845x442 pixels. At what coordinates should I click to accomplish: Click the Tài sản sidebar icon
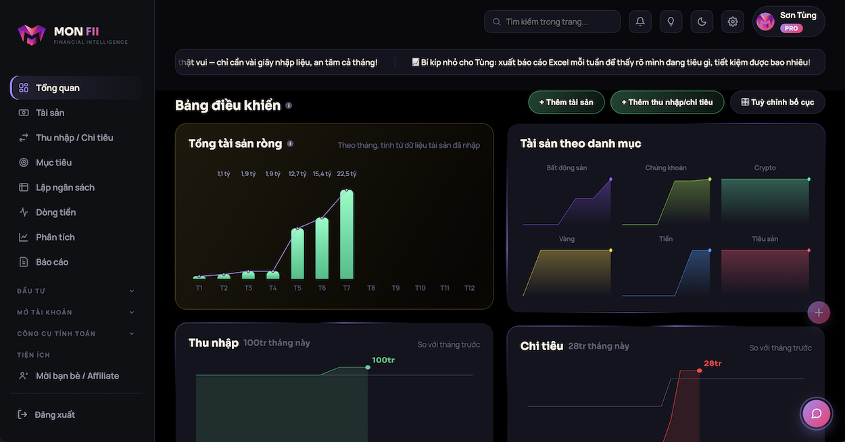pyautogui.click(x=24, y=113)
